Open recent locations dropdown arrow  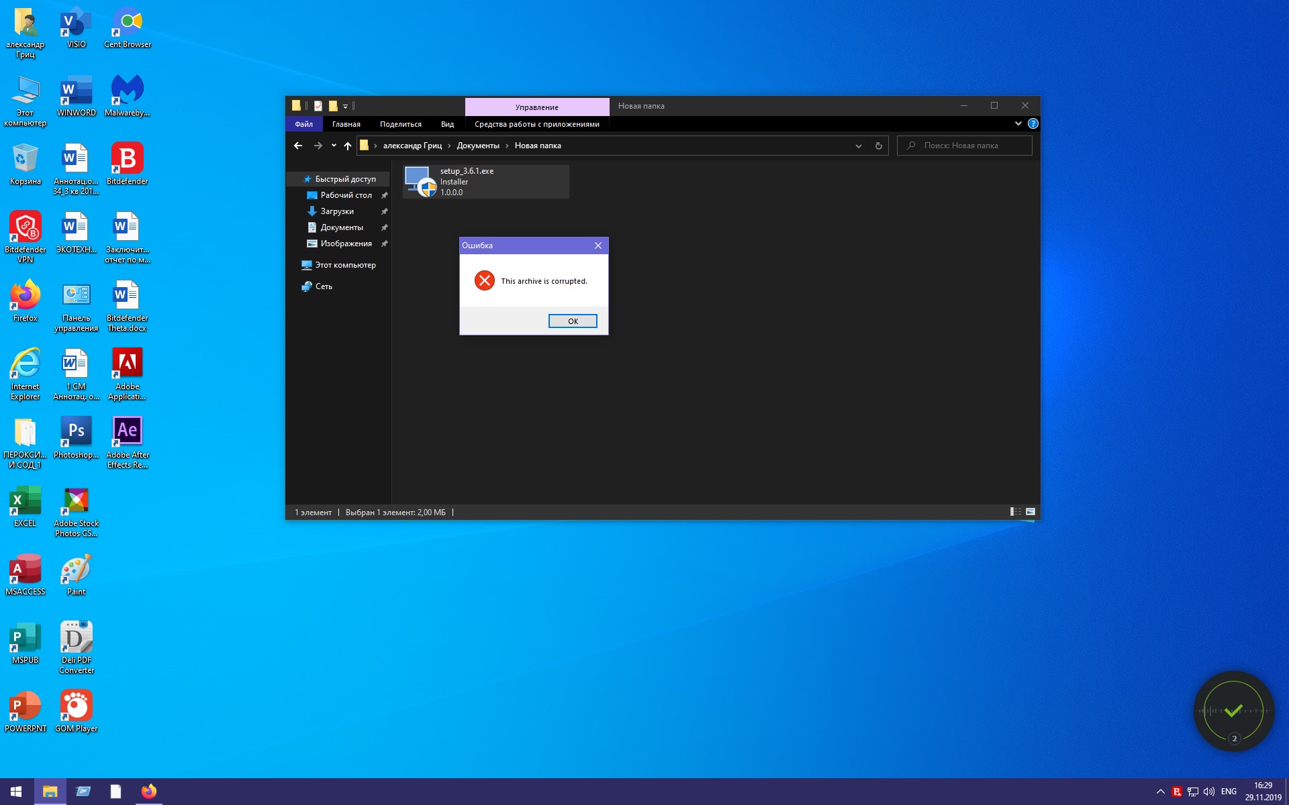coord(334,146)
